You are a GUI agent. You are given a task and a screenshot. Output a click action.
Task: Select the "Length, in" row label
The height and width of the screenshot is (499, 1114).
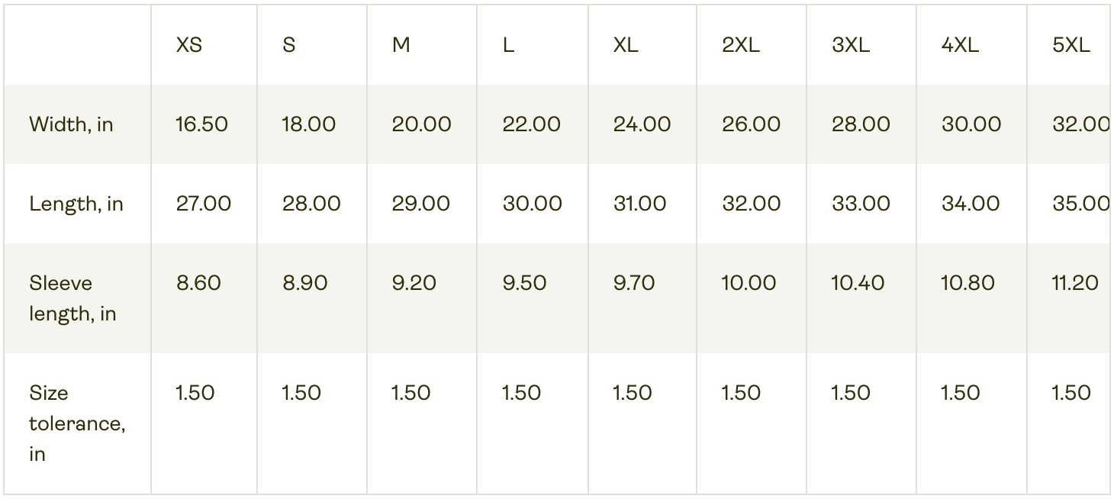coord(76,204)
